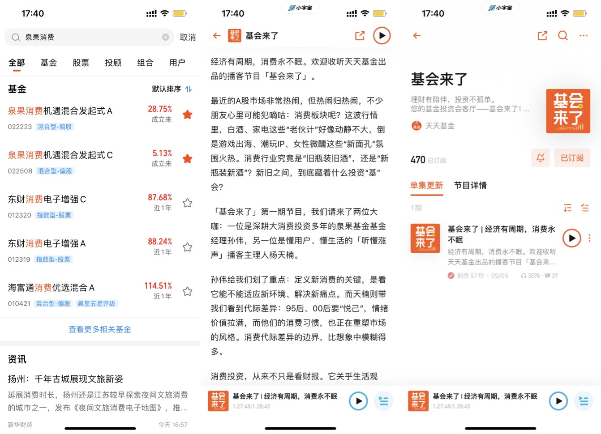Image resolution: width=601 pixels, height=434 pixels.
Task: Share the episode via share icon
Action: coord(360,35)
